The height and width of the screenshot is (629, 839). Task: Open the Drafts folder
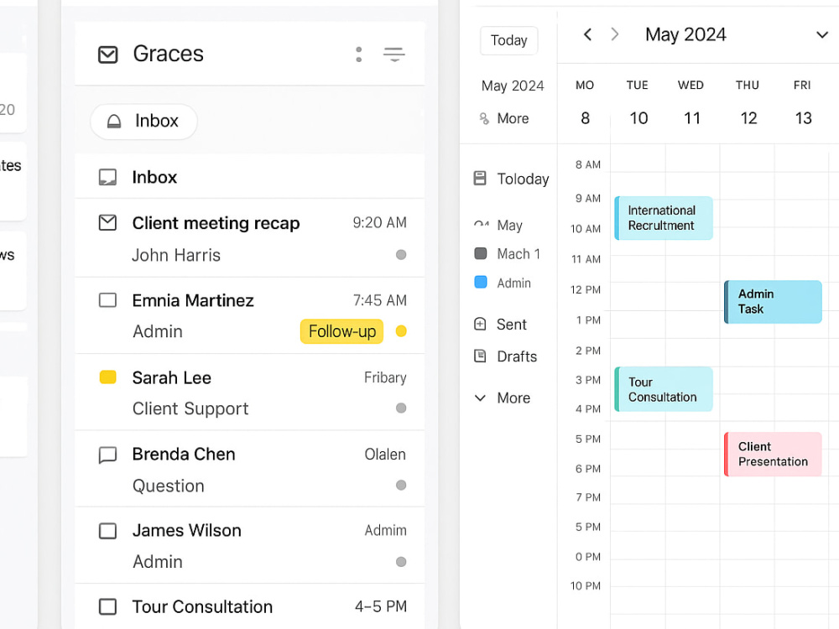pos(516,356)
